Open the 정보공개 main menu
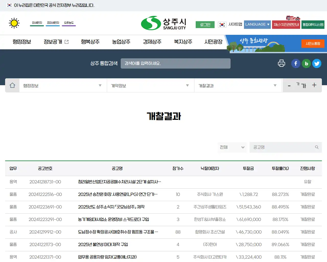This screenshot has width=327, height=262. pyautogui.click(x=53, y=42)
